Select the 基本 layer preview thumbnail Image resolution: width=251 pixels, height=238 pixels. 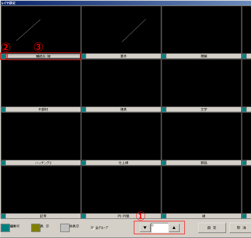click(121, 30)
